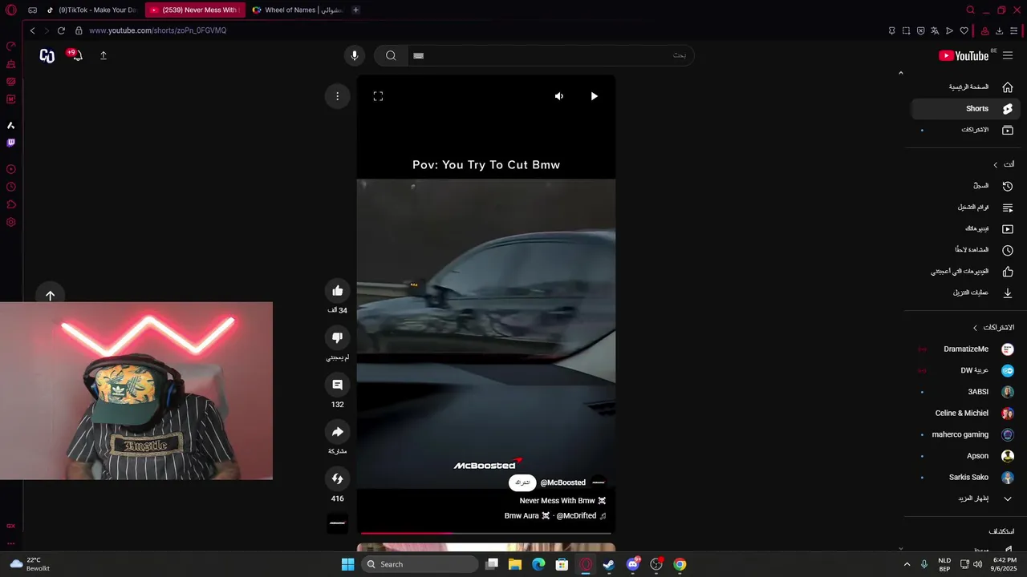Mute the short using the volume icon
The image size is (1027, 577).
click(x=559, y=96)
